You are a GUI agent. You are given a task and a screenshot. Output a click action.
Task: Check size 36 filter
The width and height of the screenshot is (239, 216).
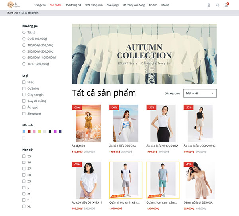pyautogui.click(x=24, y=162)
